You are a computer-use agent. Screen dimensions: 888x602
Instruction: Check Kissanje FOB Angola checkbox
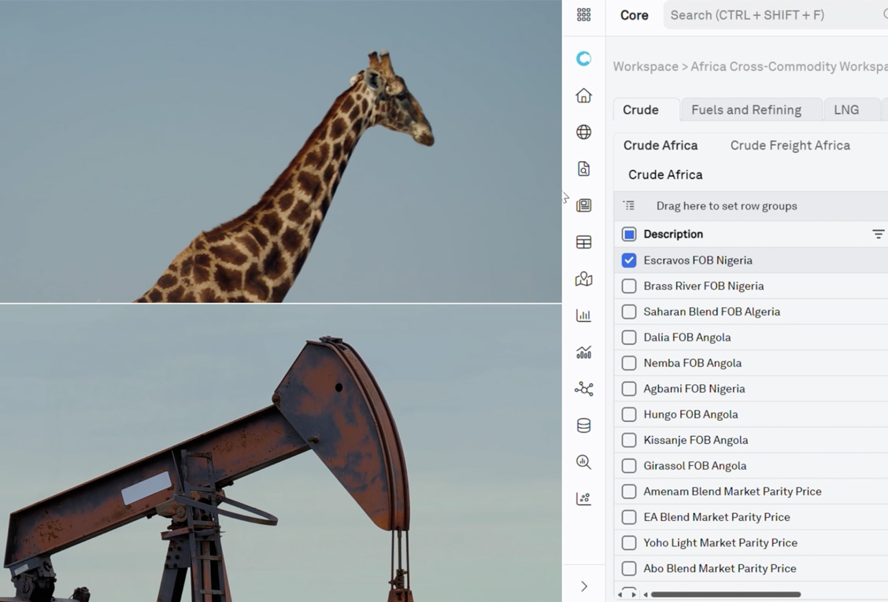[629, 440]
